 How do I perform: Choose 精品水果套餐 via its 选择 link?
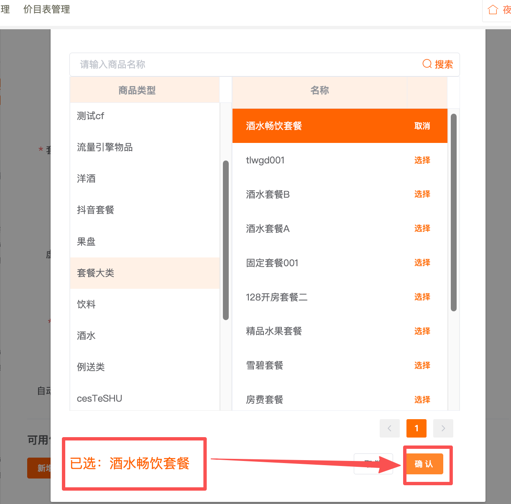click(x=422, y=331)
